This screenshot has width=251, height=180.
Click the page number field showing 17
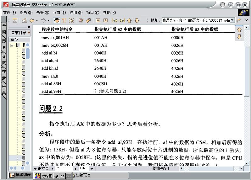coord(64,168)
